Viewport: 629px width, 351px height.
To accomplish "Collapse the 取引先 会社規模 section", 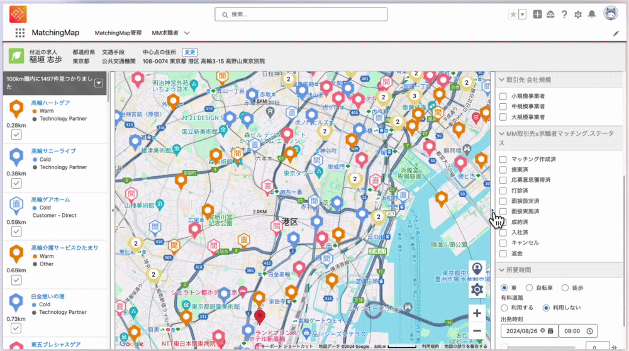I will point(502,80).
